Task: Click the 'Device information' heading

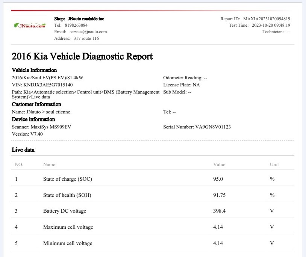Action: [x=33, y=119]
